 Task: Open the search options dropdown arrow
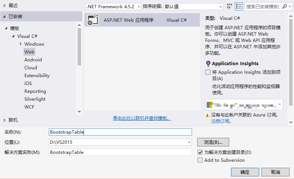(290, 7)
